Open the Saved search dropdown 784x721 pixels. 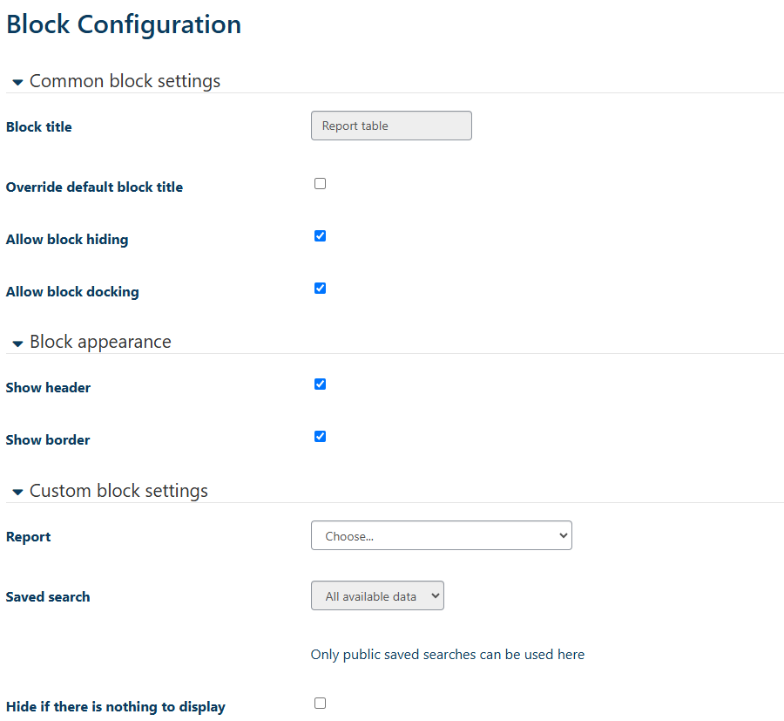[377, 595]
